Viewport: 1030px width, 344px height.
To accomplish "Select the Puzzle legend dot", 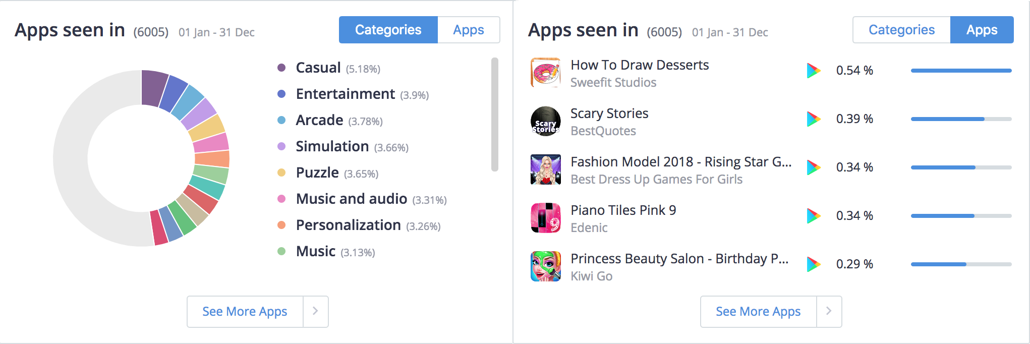I will (281, 173).
